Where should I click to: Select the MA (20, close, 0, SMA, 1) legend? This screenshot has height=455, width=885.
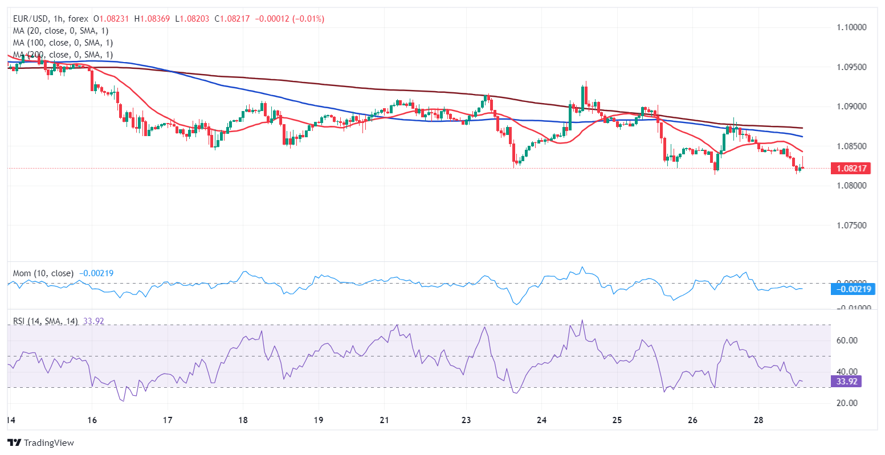(x=60, y=31)
